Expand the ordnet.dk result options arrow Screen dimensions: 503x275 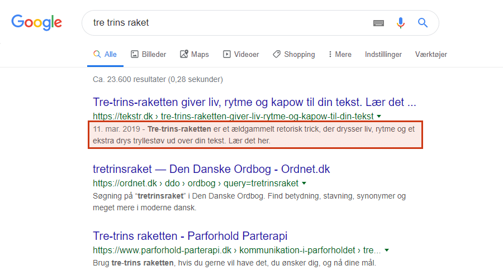coord(304,183)
